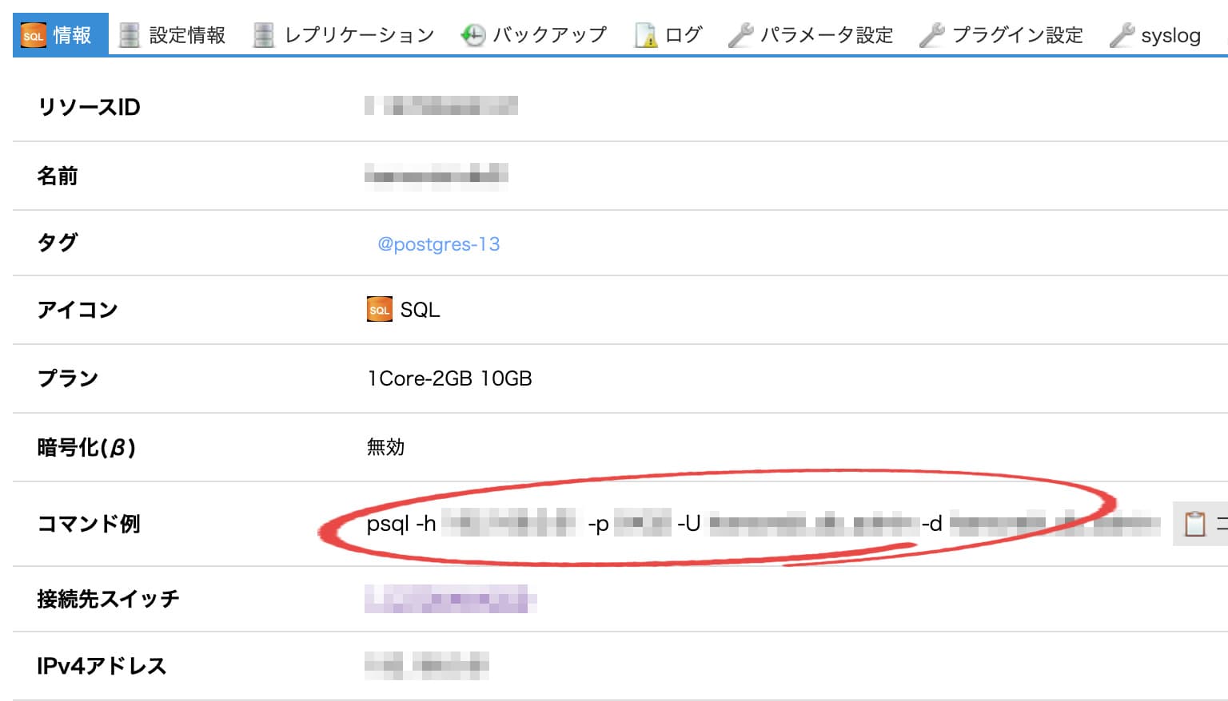Click the 1Core-2GB 10GB plan value
The width and height of the screenshot is (1228, 701).
(449, 378)
